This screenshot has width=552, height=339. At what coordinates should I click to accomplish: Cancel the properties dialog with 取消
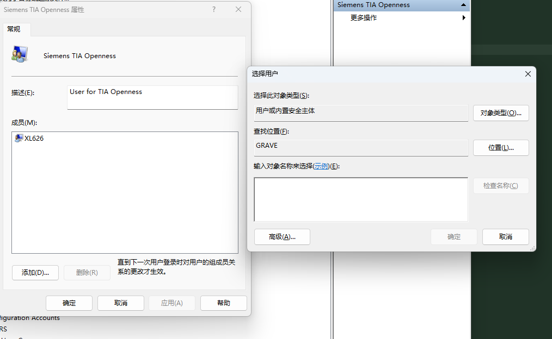[121, 303]
